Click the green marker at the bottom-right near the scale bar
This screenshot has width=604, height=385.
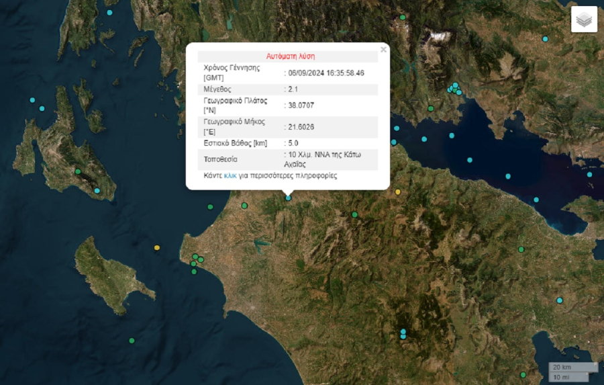click(523, 374)
